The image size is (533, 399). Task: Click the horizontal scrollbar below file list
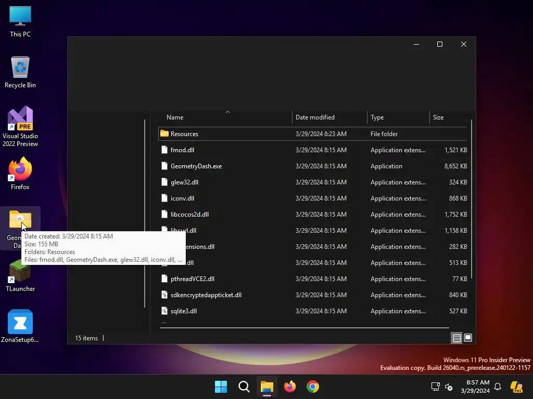coord(304,328)
